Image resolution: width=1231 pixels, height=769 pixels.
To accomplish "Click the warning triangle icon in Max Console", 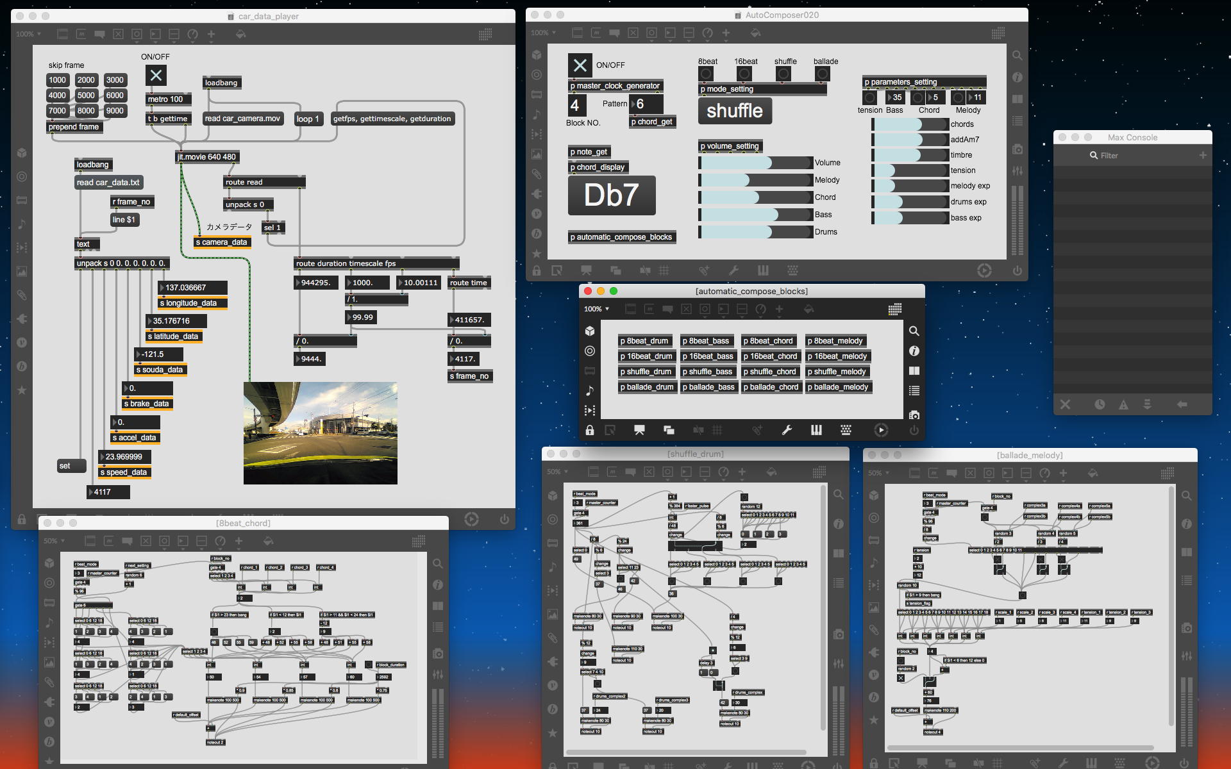I will (1123, 404).
